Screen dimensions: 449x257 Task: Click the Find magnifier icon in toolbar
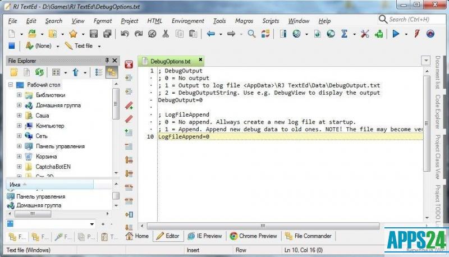[x=251, y=34]
